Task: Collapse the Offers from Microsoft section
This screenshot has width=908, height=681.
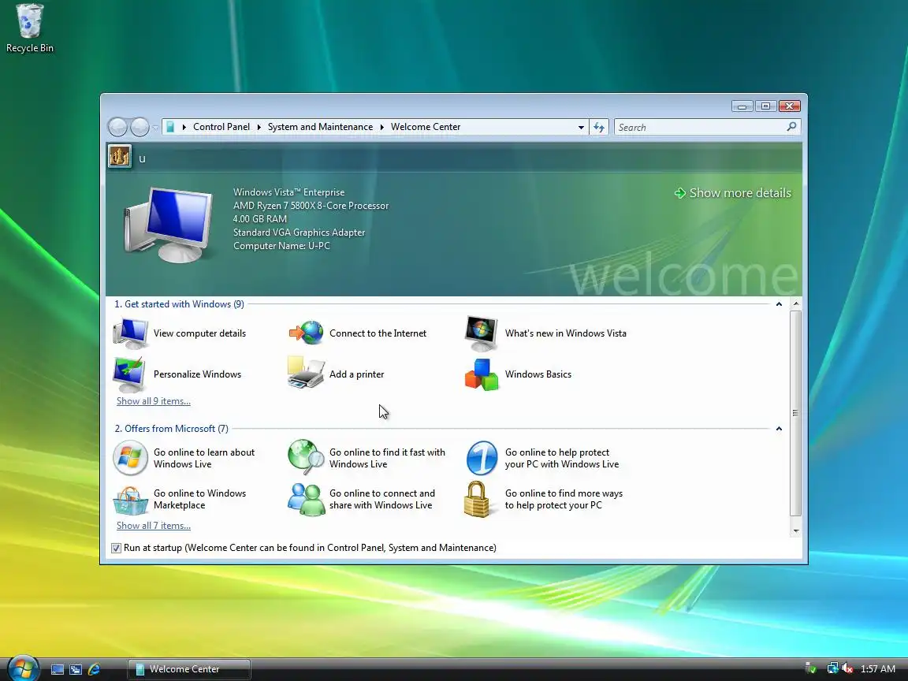Action: 779,429
